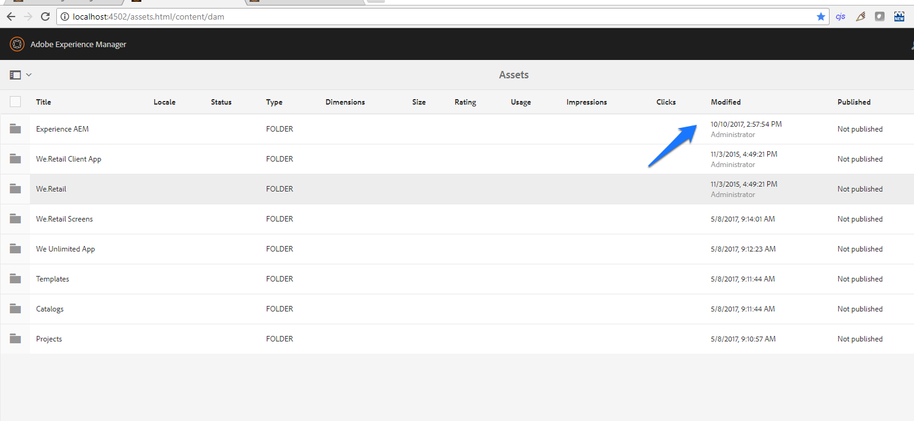The height and width of the screenshot is (421, 914).
Task: Click the folder icon beside Templates
Action: 15,278
